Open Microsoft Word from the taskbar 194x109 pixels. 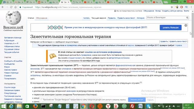140,106
